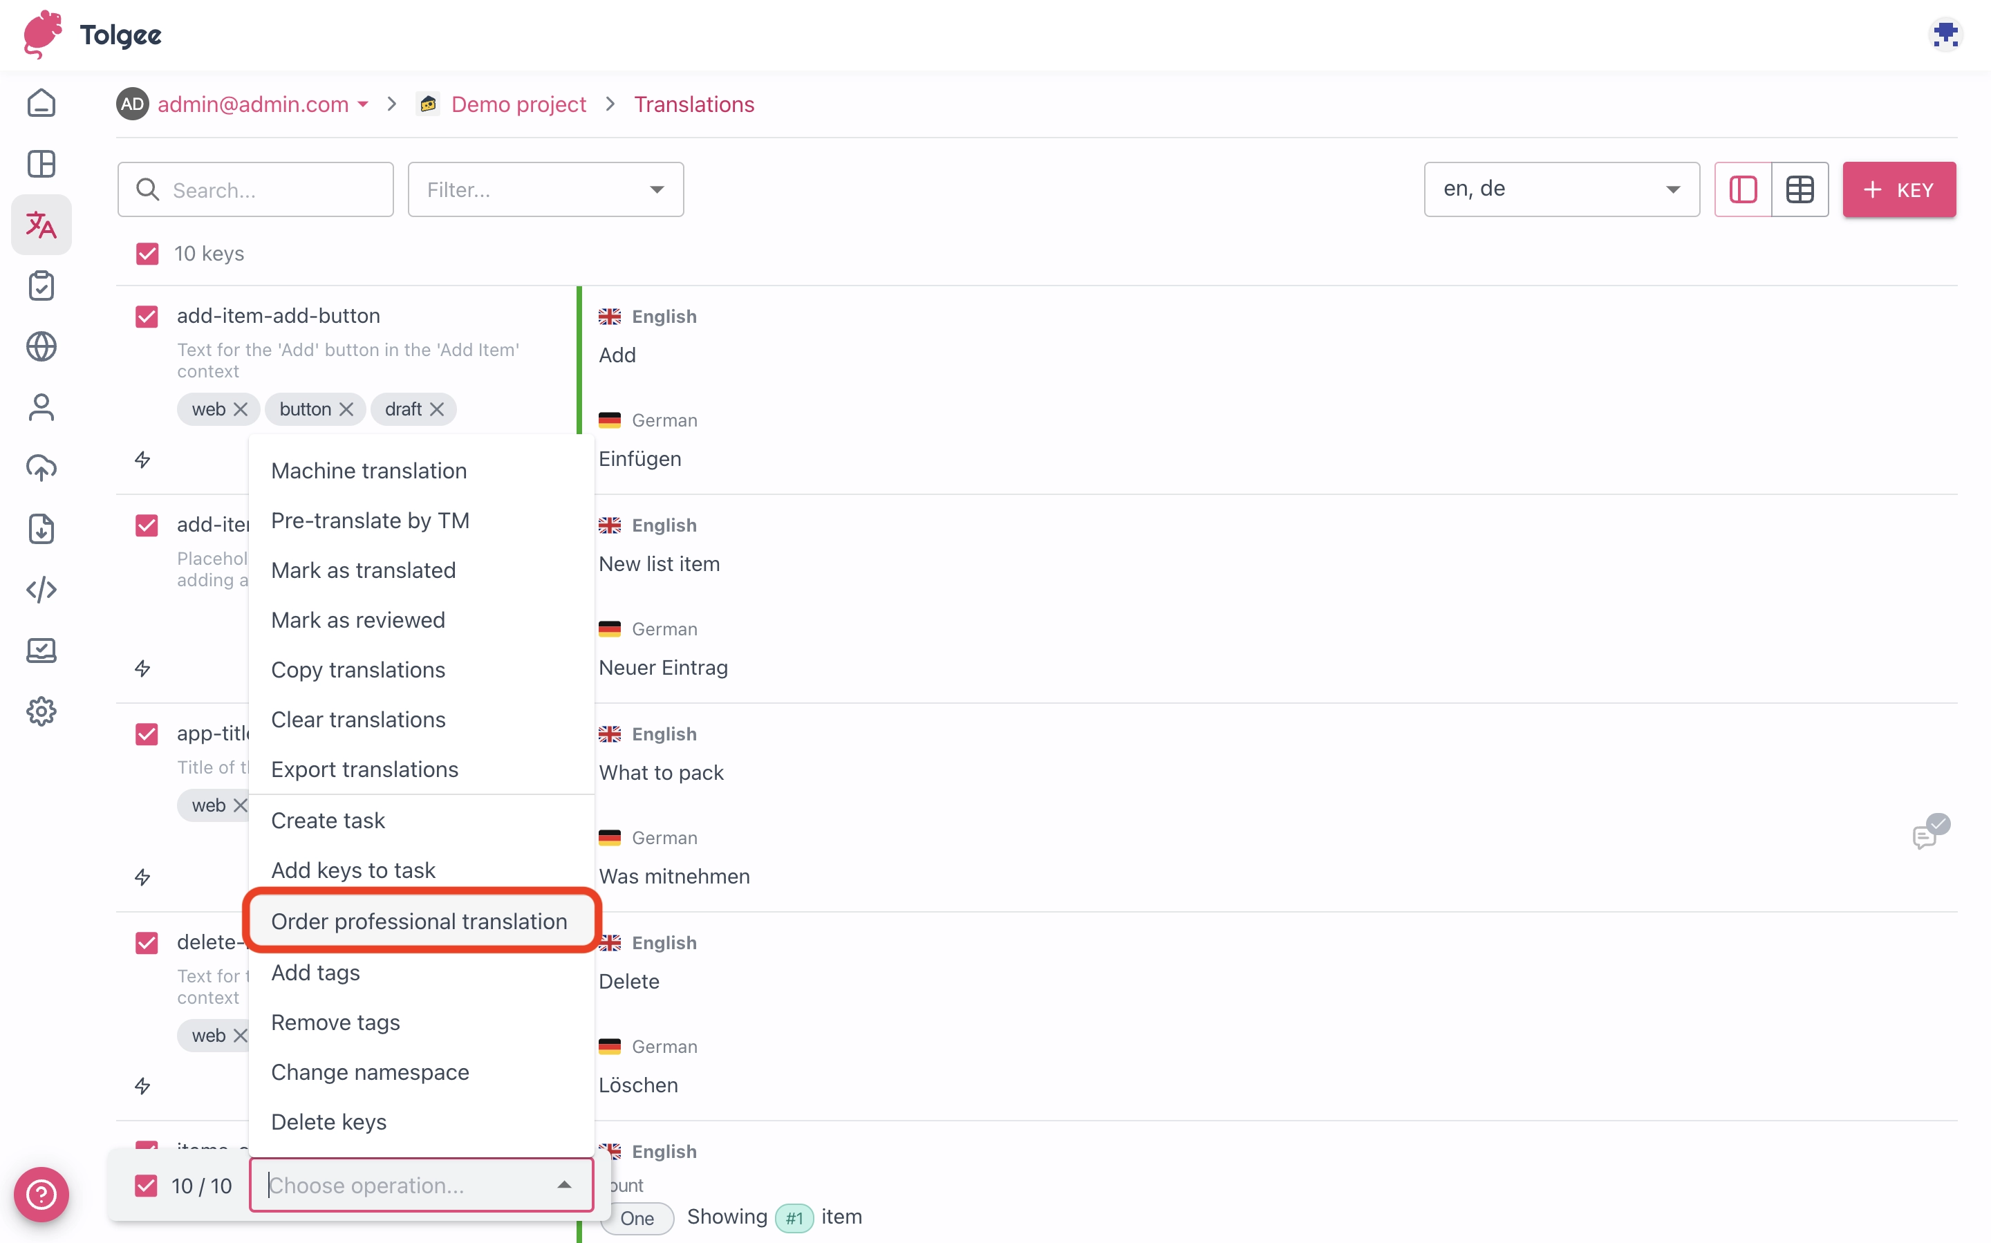The width and height of the screenshot is (1991, 1243).
Task: Switch to table view layout toggle icon
Action: pos(1800,189)
